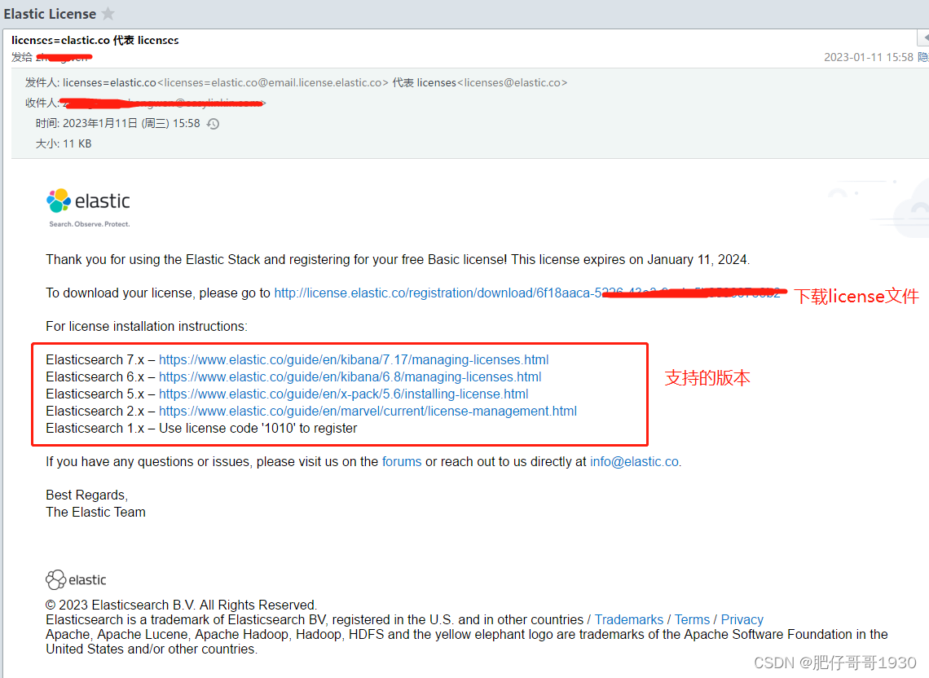
Task: Click the date "2023-01-11 15:58" in the header
Action: (x=869, y=58)
